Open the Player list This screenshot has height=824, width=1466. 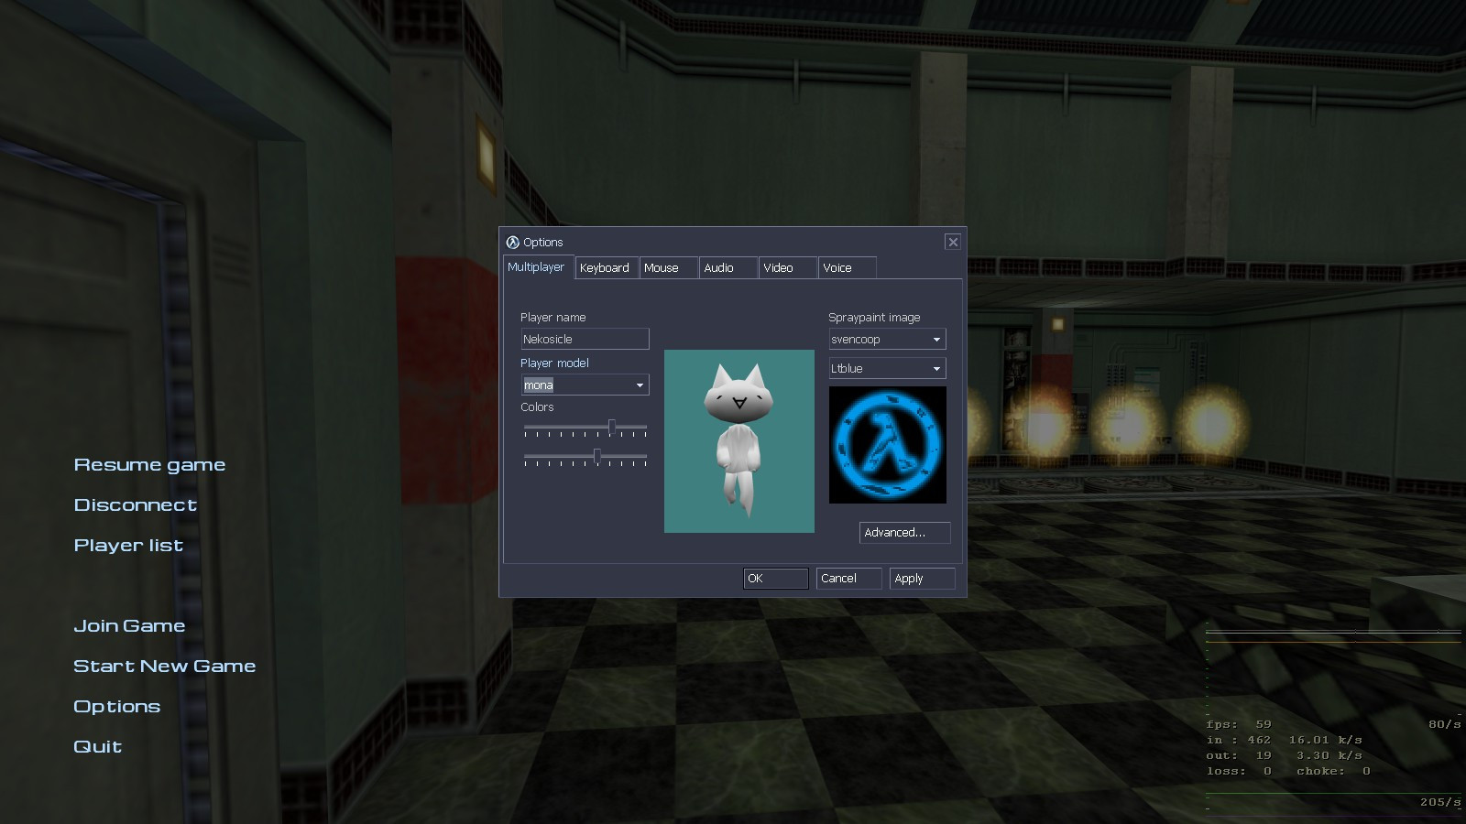click(x=127, y=545)
